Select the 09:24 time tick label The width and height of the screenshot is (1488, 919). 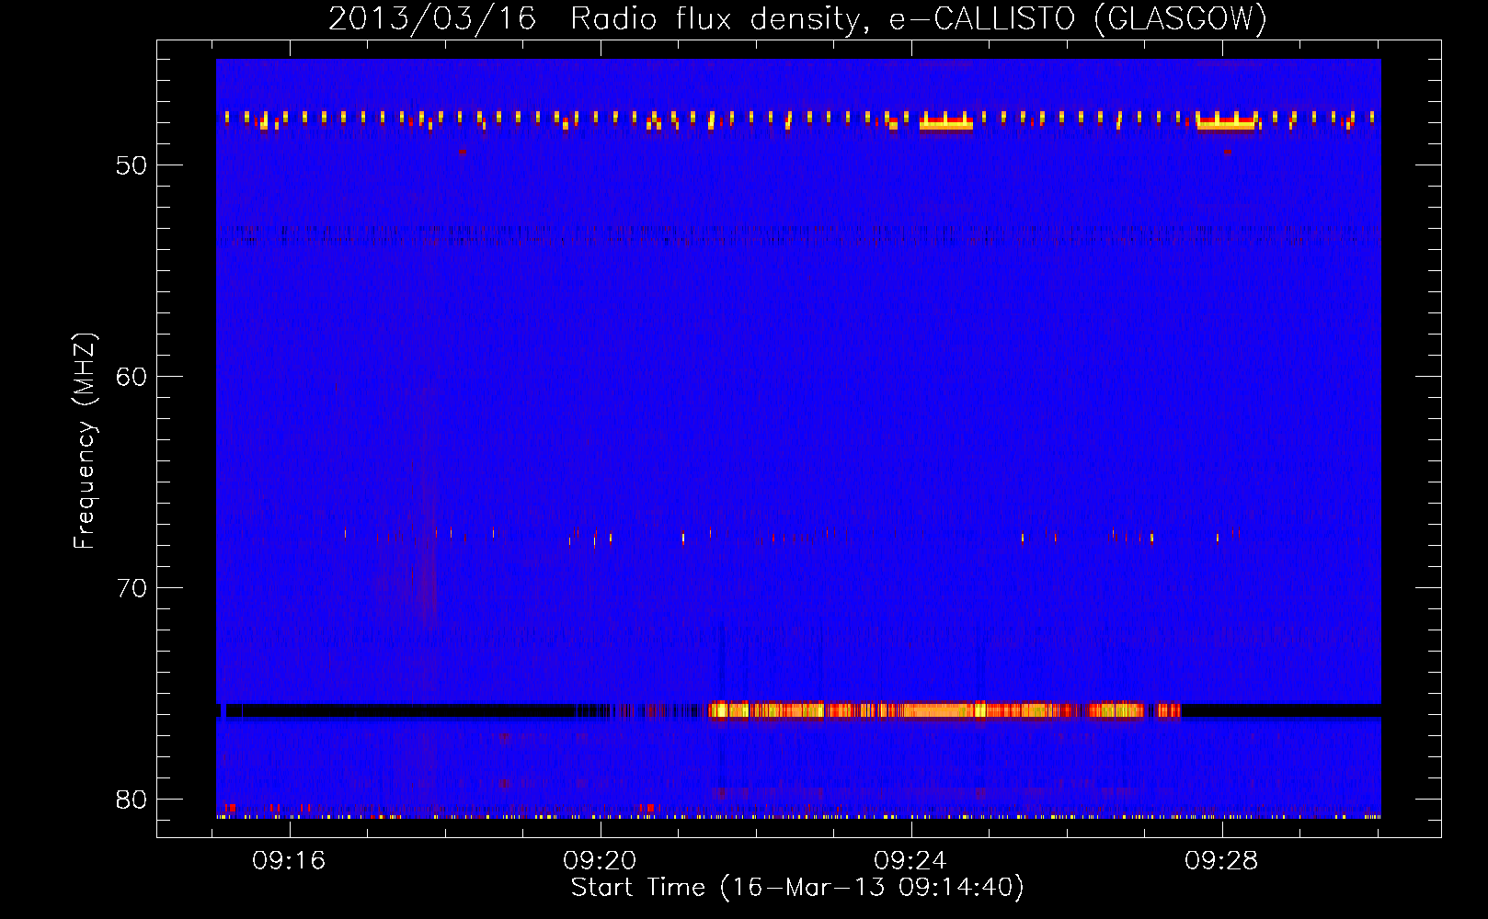click(910, 861)
